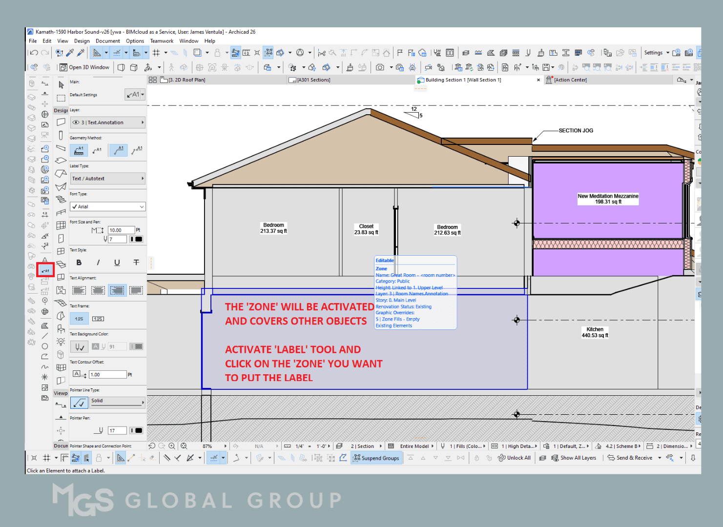Screen dimensions: 723x527
Task: Click the Suspend Groups icon in bottom toolbar
Action: (x=376, y=458)
